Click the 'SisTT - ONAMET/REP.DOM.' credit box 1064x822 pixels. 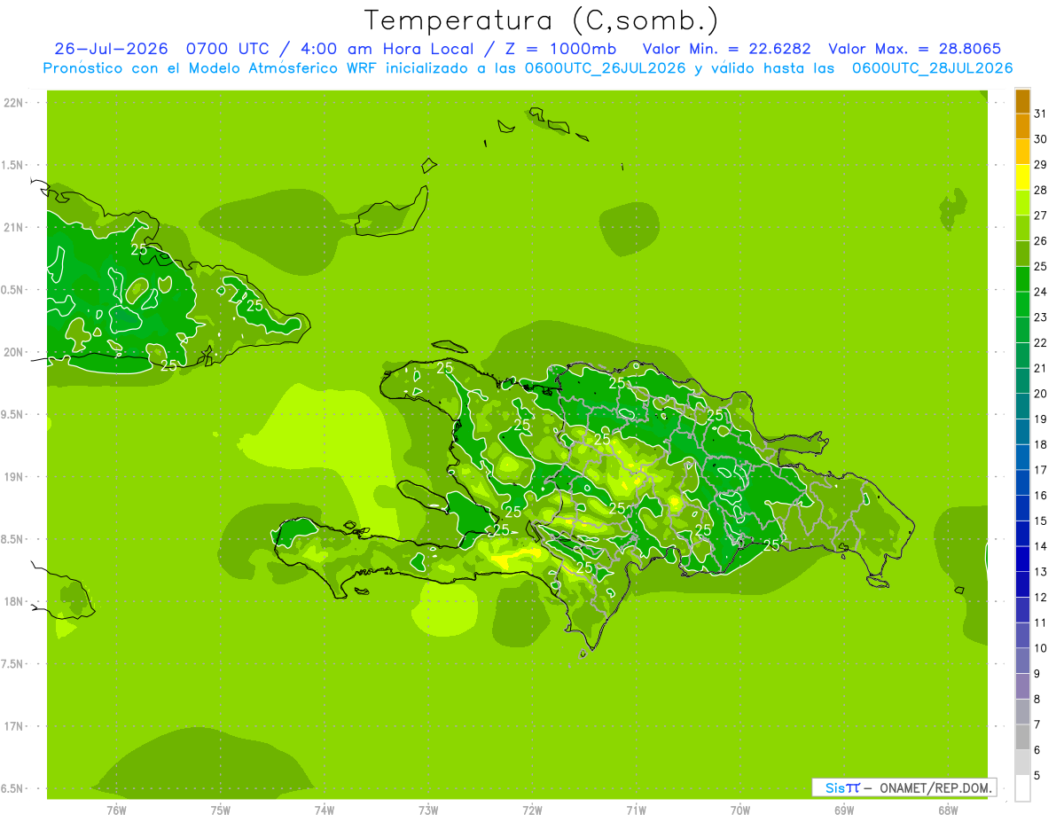pyautogui.click(x=904, y=787)
